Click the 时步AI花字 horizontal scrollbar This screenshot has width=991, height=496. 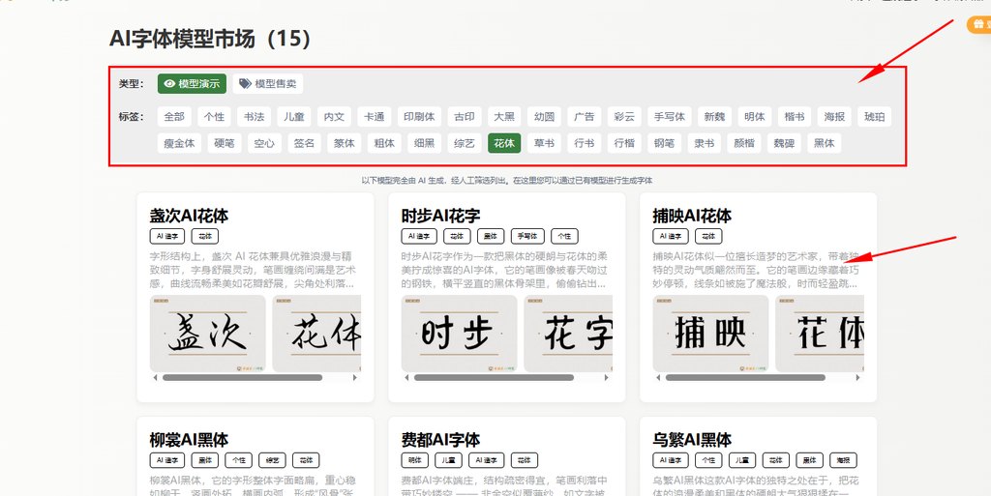[507, 377]
